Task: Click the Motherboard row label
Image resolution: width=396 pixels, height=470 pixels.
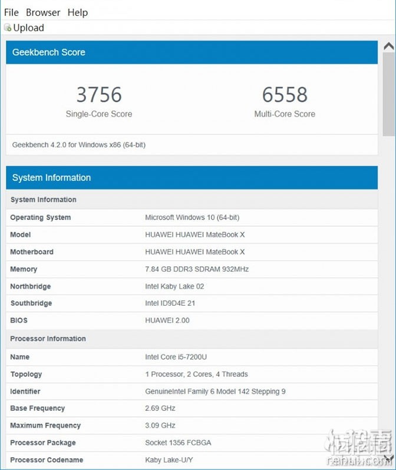Action: 32,252
